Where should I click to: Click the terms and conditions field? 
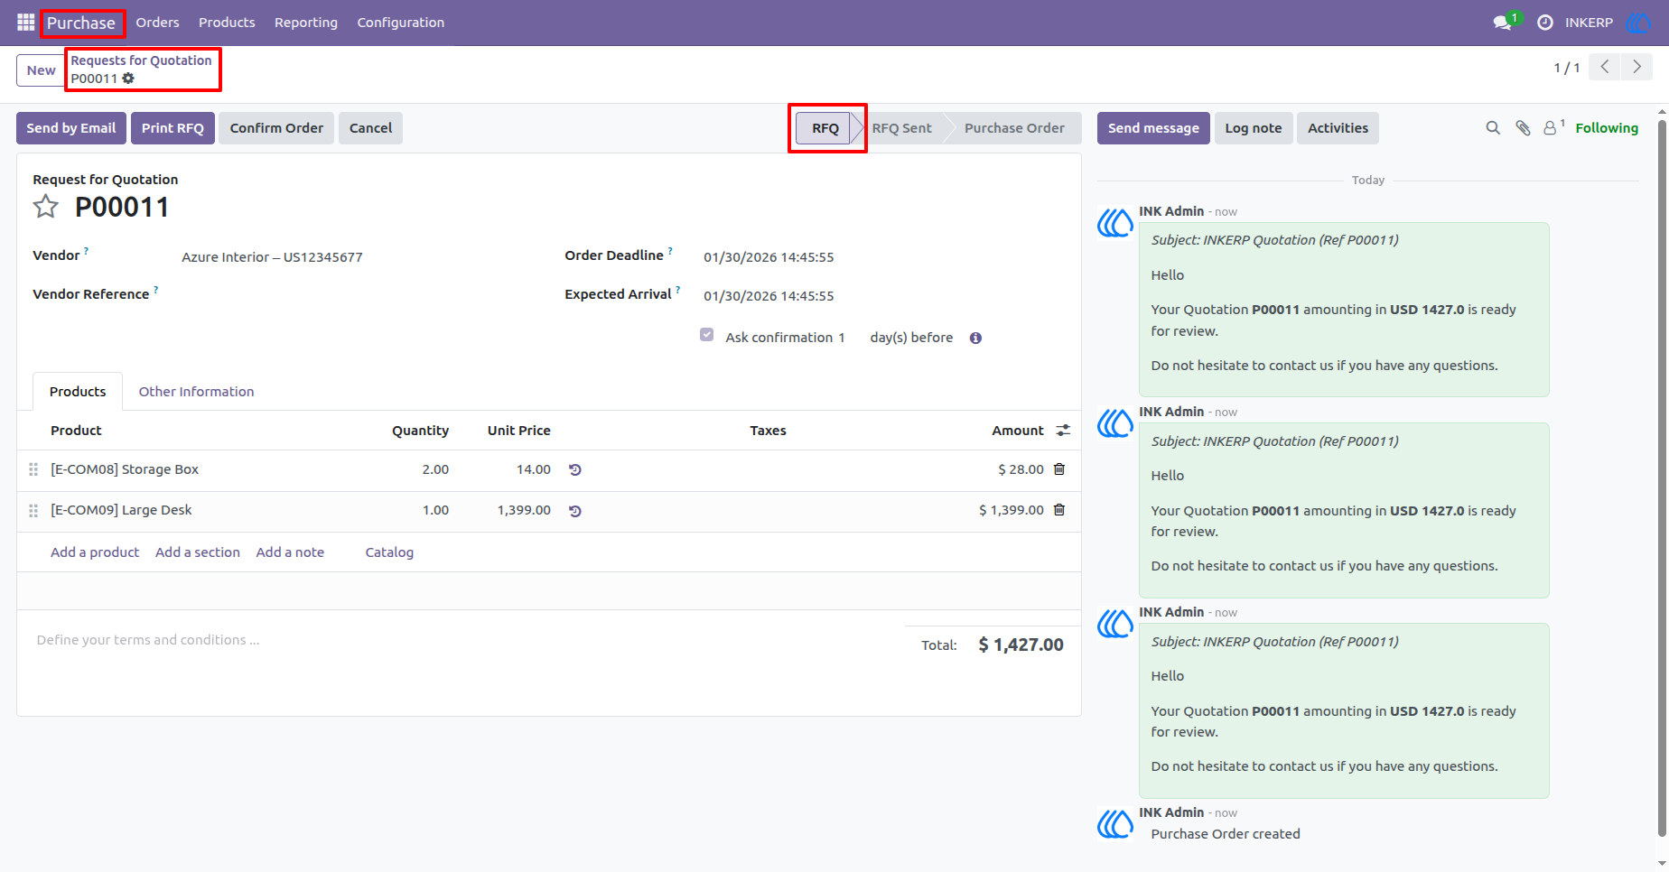461,640
